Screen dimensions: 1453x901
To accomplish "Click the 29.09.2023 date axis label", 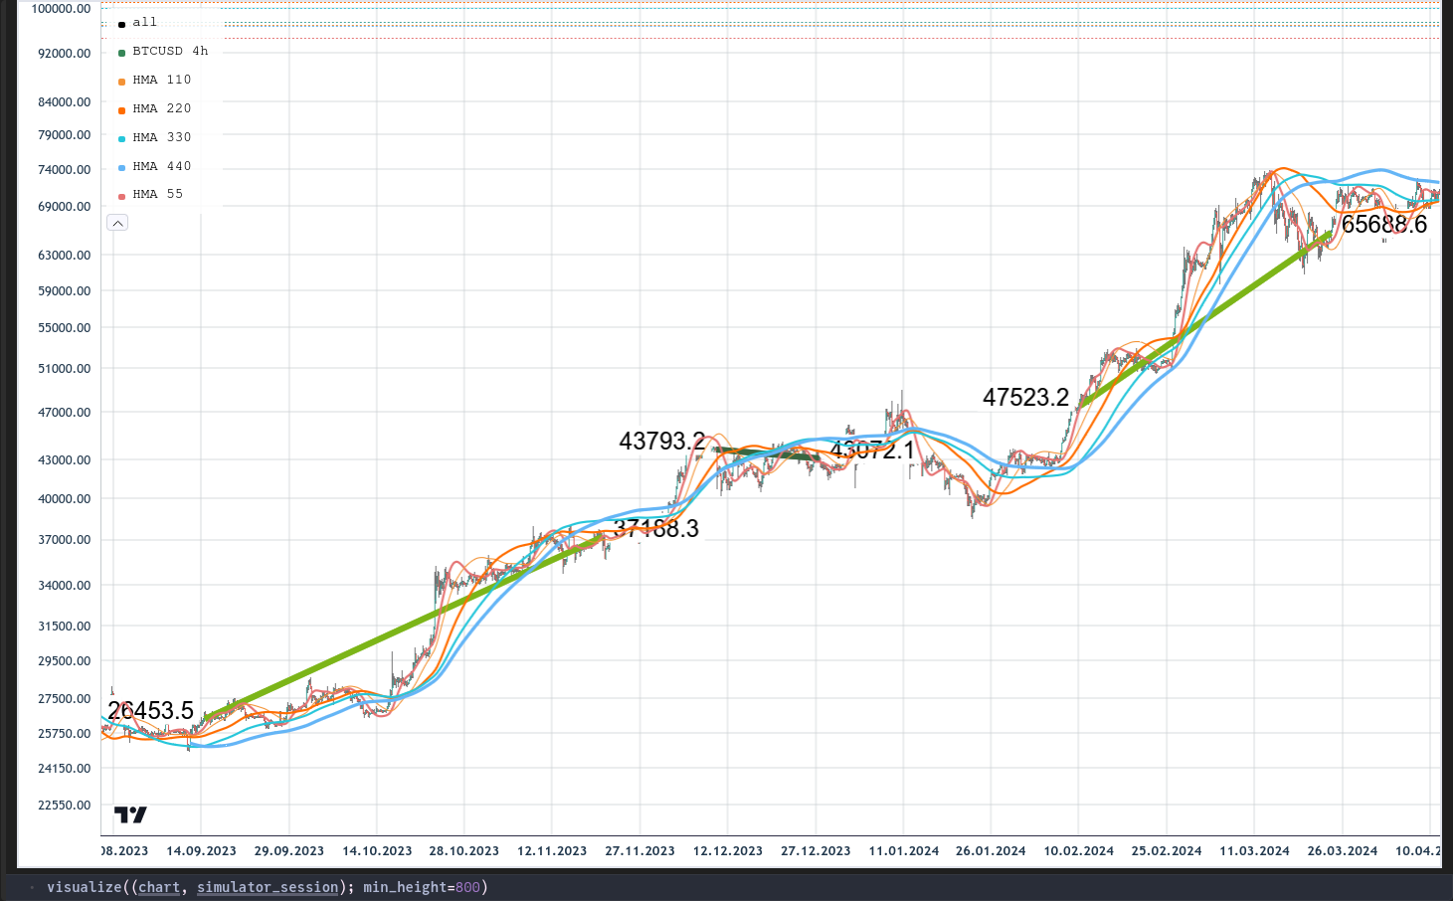I will [x=289, y=851].
